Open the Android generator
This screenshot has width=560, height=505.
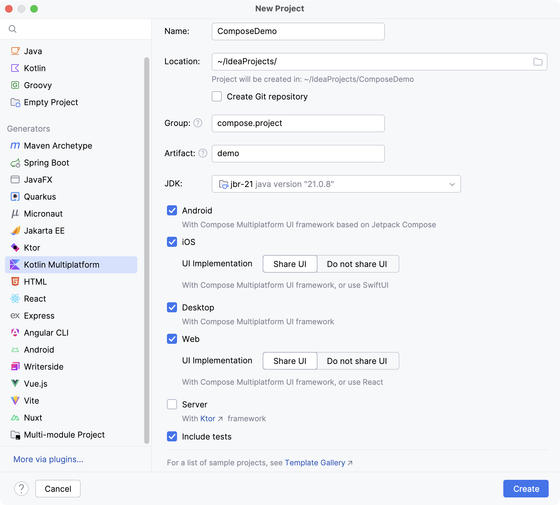click(x=39, y=349)
